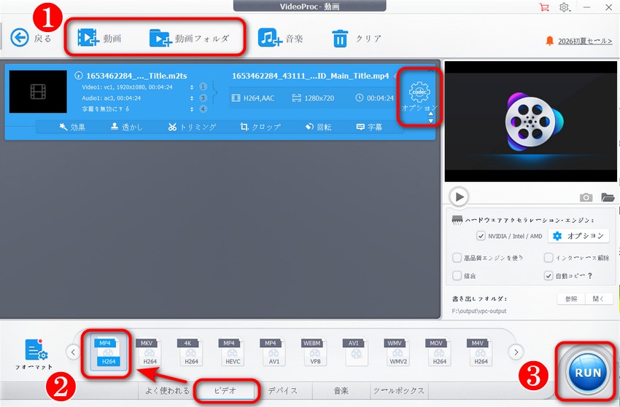This screenshot has height=407, width=620.
Task: Change 字幕を無効にする subtitle stepper
Action: tap(192, 109)
